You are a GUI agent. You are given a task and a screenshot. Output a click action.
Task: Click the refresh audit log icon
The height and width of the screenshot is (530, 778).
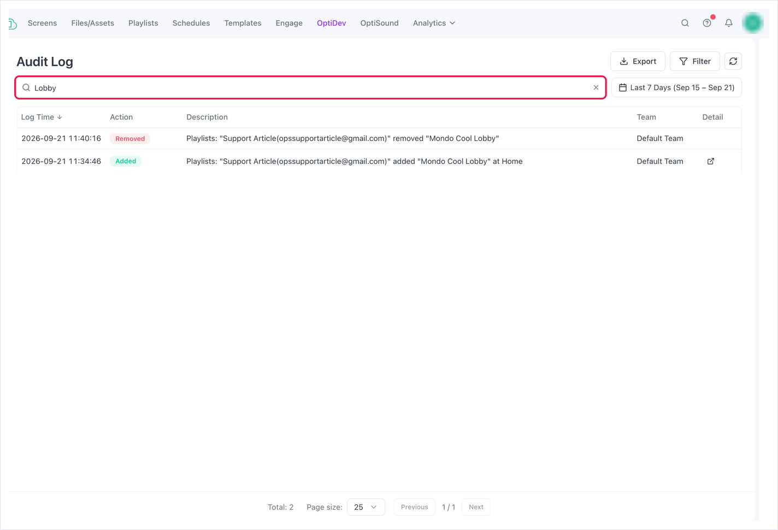733,61
